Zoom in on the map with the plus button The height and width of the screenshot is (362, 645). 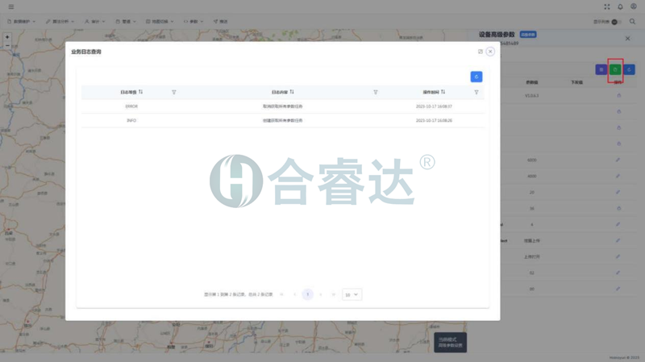point(7,37)
